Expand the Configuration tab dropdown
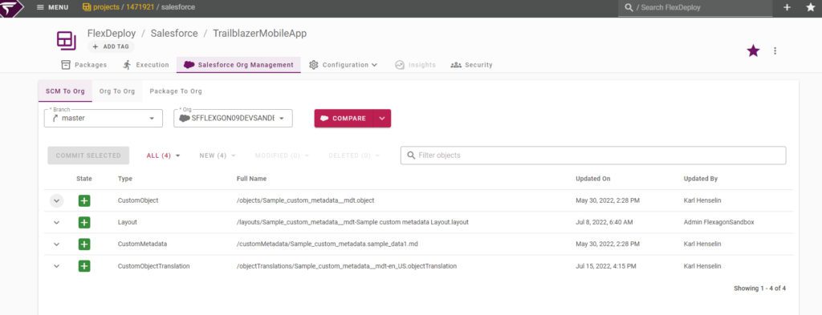 pyautogui.click(x=344, y=65)
